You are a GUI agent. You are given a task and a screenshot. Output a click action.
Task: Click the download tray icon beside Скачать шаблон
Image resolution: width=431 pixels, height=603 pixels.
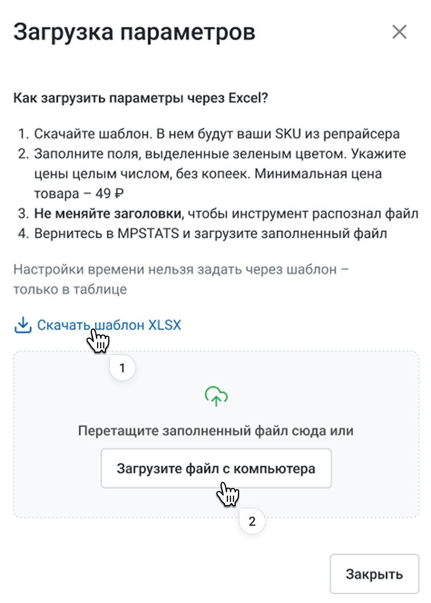[x=23, y=325]
